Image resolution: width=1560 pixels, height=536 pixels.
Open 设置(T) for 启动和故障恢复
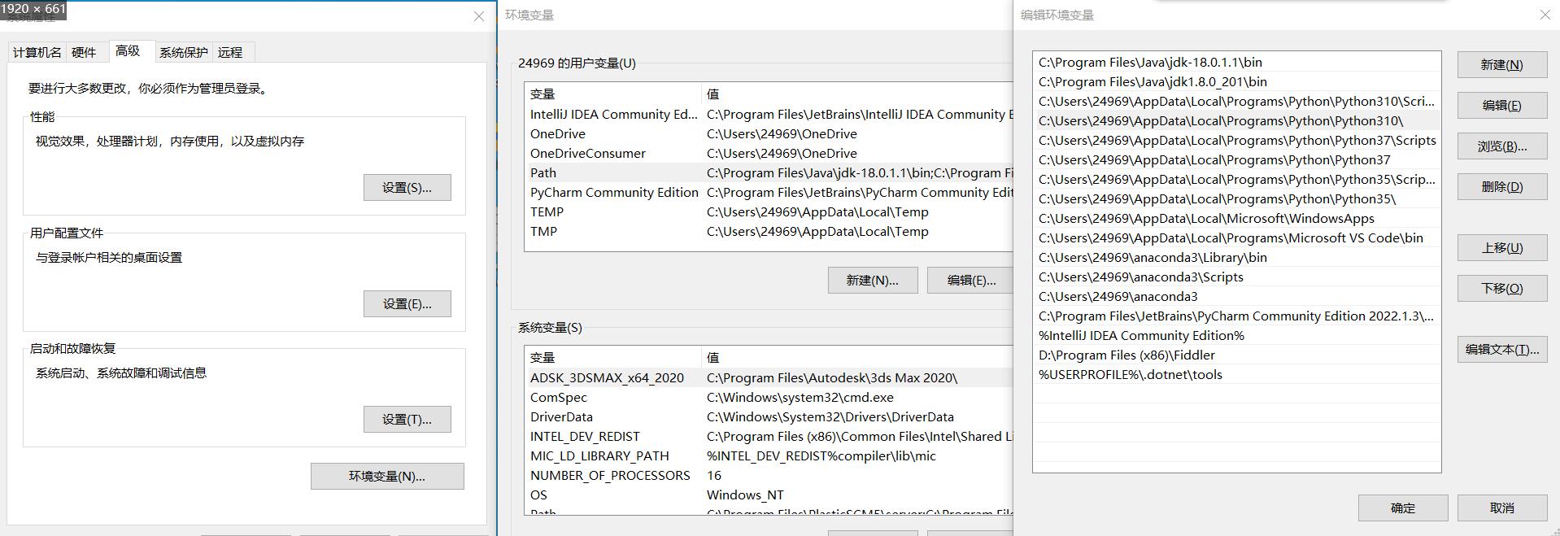tap(407, 420)
